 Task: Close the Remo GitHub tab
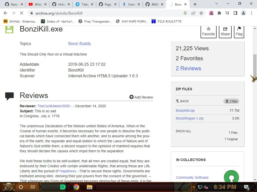[22, 4]
